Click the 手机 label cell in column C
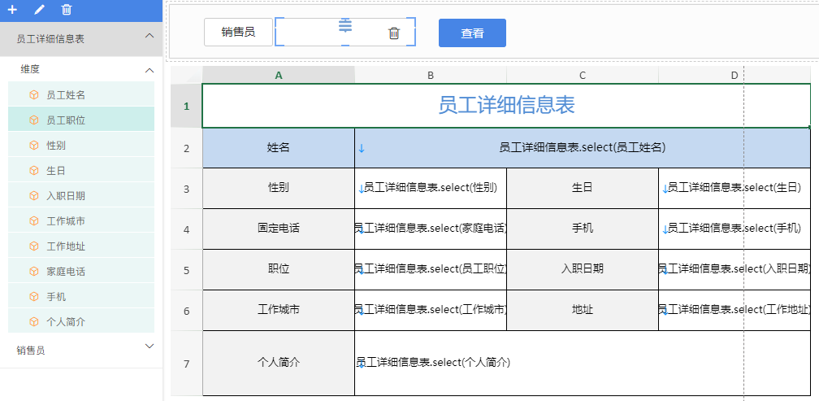Screen dimensions: 819x401 [583, 229]
